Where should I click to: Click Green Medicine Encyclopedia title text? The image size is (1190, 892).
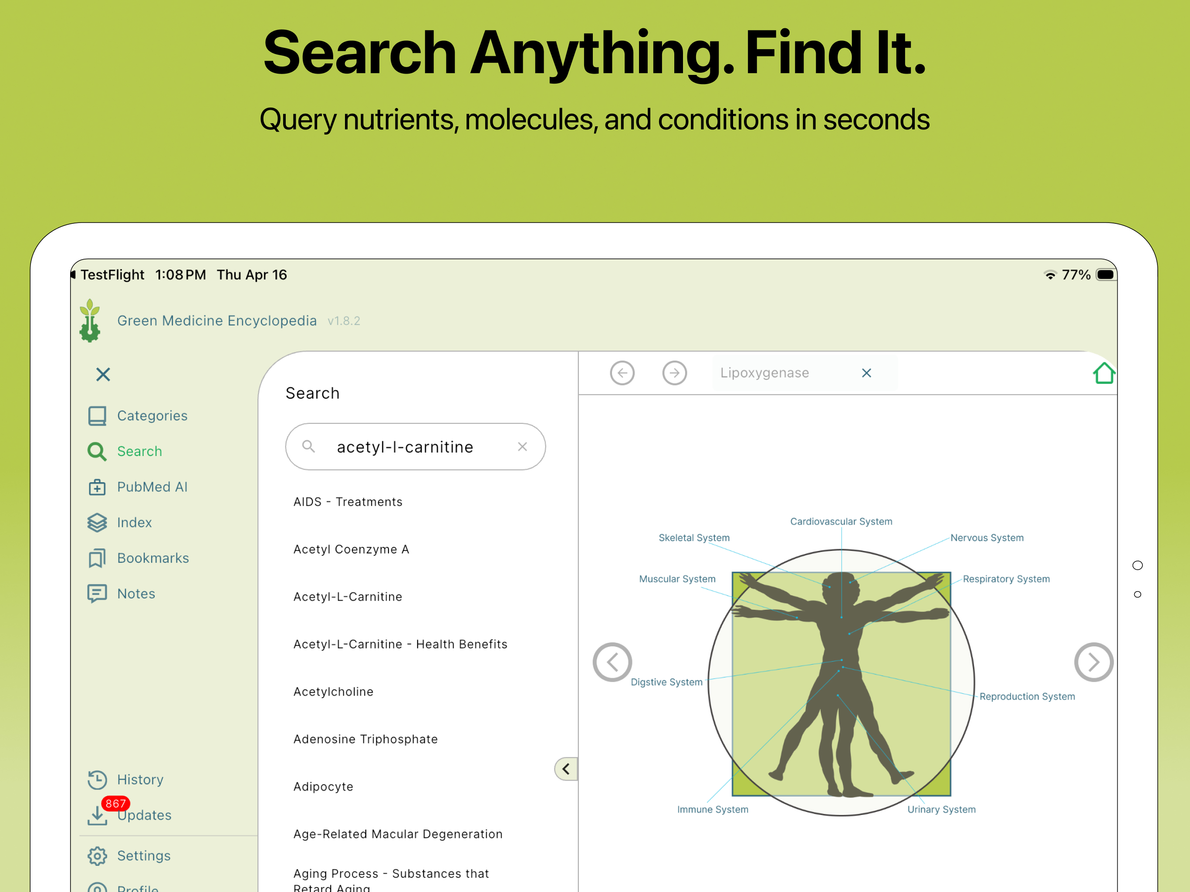tap(217, 321)
